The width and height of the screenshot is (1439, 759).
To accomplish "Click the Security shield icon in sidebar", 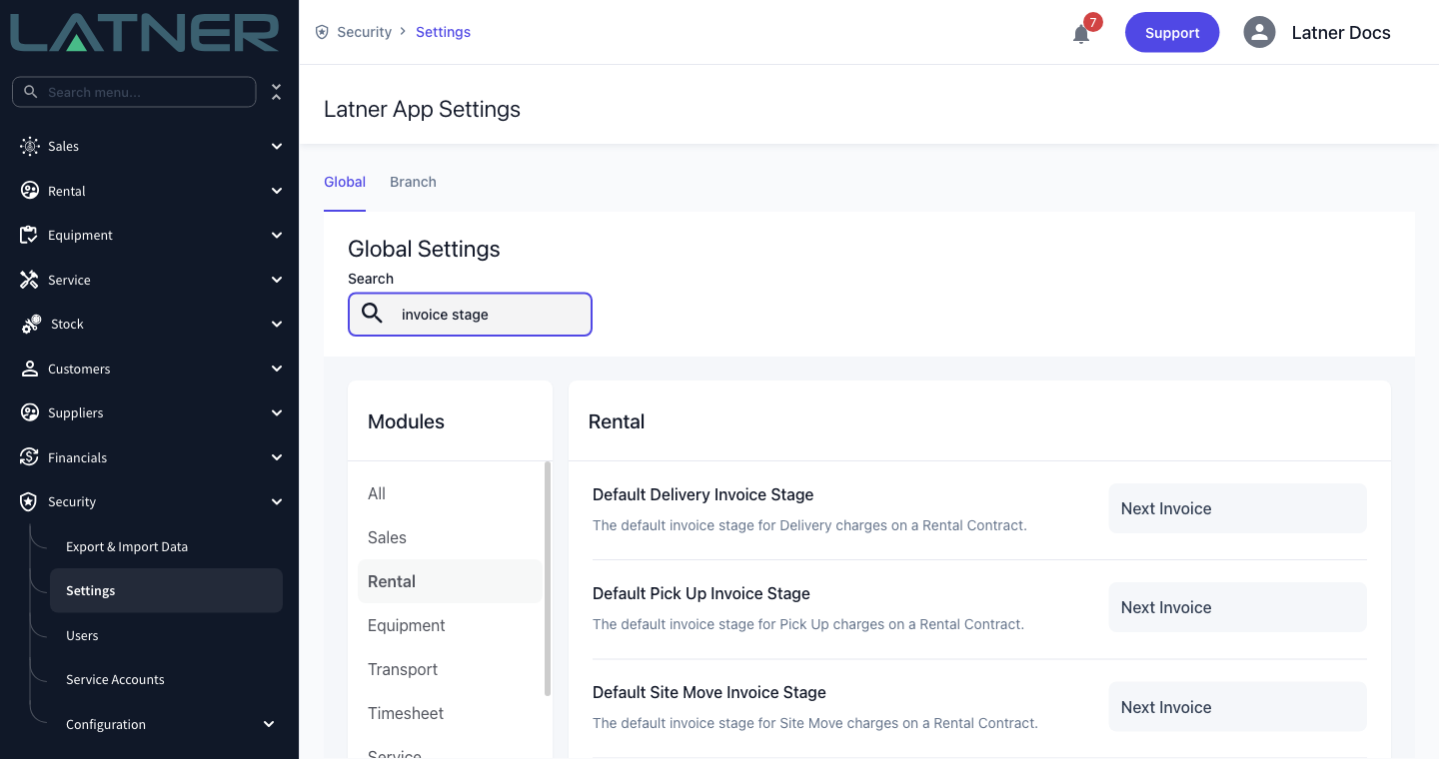I will click(30, 501).
